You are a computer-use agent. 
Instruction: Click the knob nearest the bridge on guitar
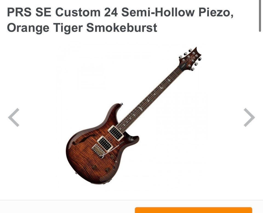[x=112, y=157]
